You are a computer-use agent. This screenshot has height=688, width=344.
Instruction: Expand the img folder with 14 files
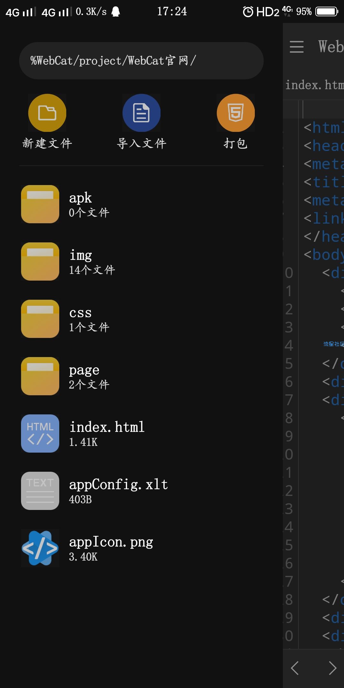[x=40, y=262]
